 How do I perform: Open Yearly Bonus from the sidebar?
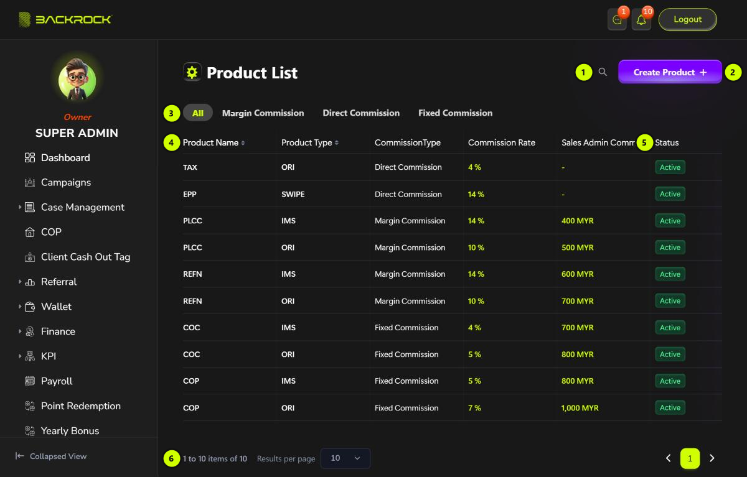[70, 431]
